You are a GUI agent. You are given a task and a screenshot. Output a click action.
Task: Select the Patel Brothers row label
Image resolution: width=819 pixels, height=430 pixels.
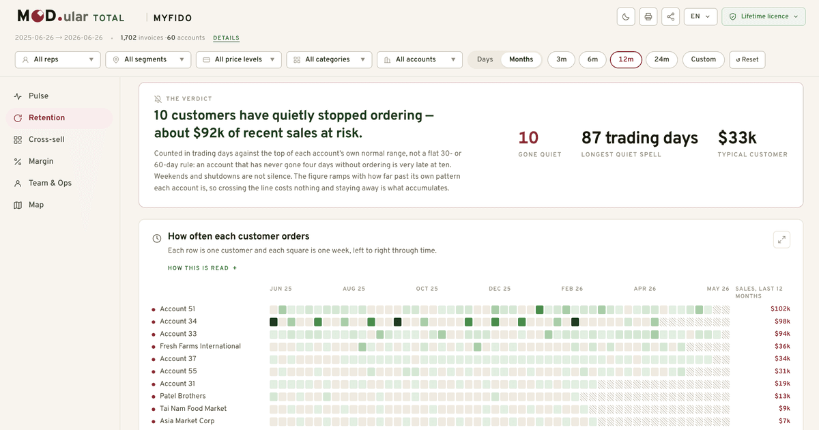pyautogui.click(x=183, y=396)
